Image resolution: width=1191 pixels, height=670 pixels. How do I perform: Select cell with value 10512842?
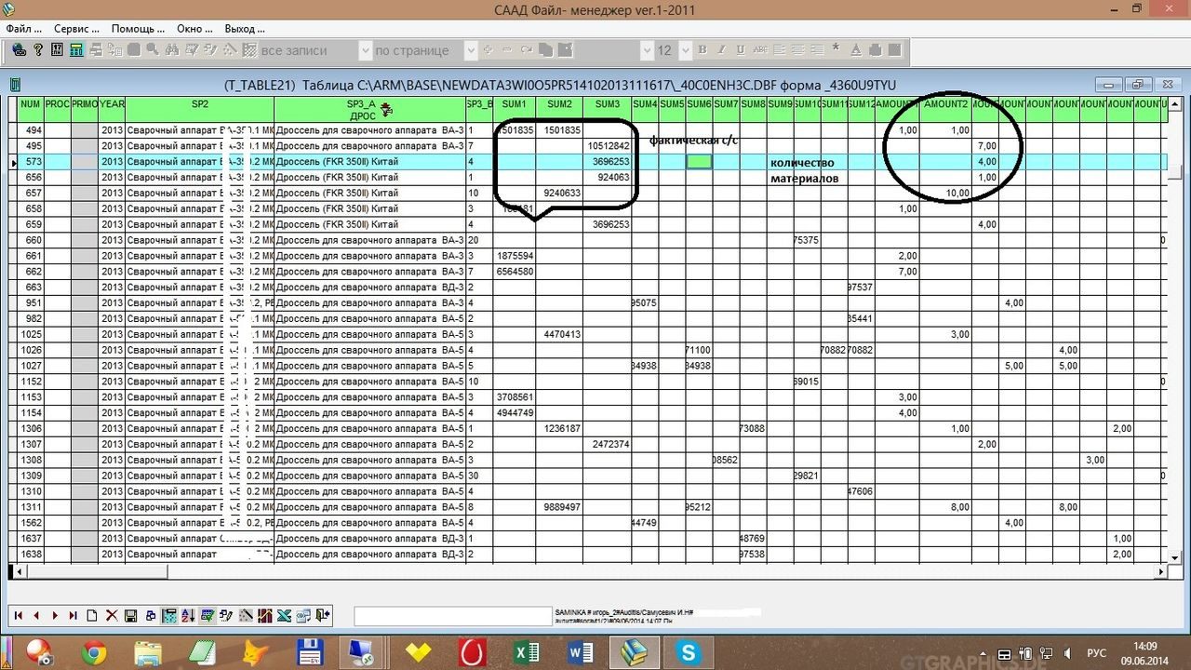[x=608, y=146]
